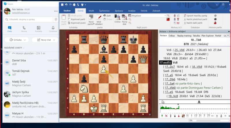
Task: Click the UCI engine icon in Motory UCI
Action: point(178,23)
